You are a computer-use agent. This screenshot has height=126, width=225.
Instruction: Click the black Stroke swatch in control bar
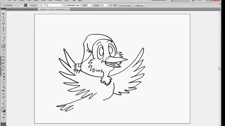[26, 5]
